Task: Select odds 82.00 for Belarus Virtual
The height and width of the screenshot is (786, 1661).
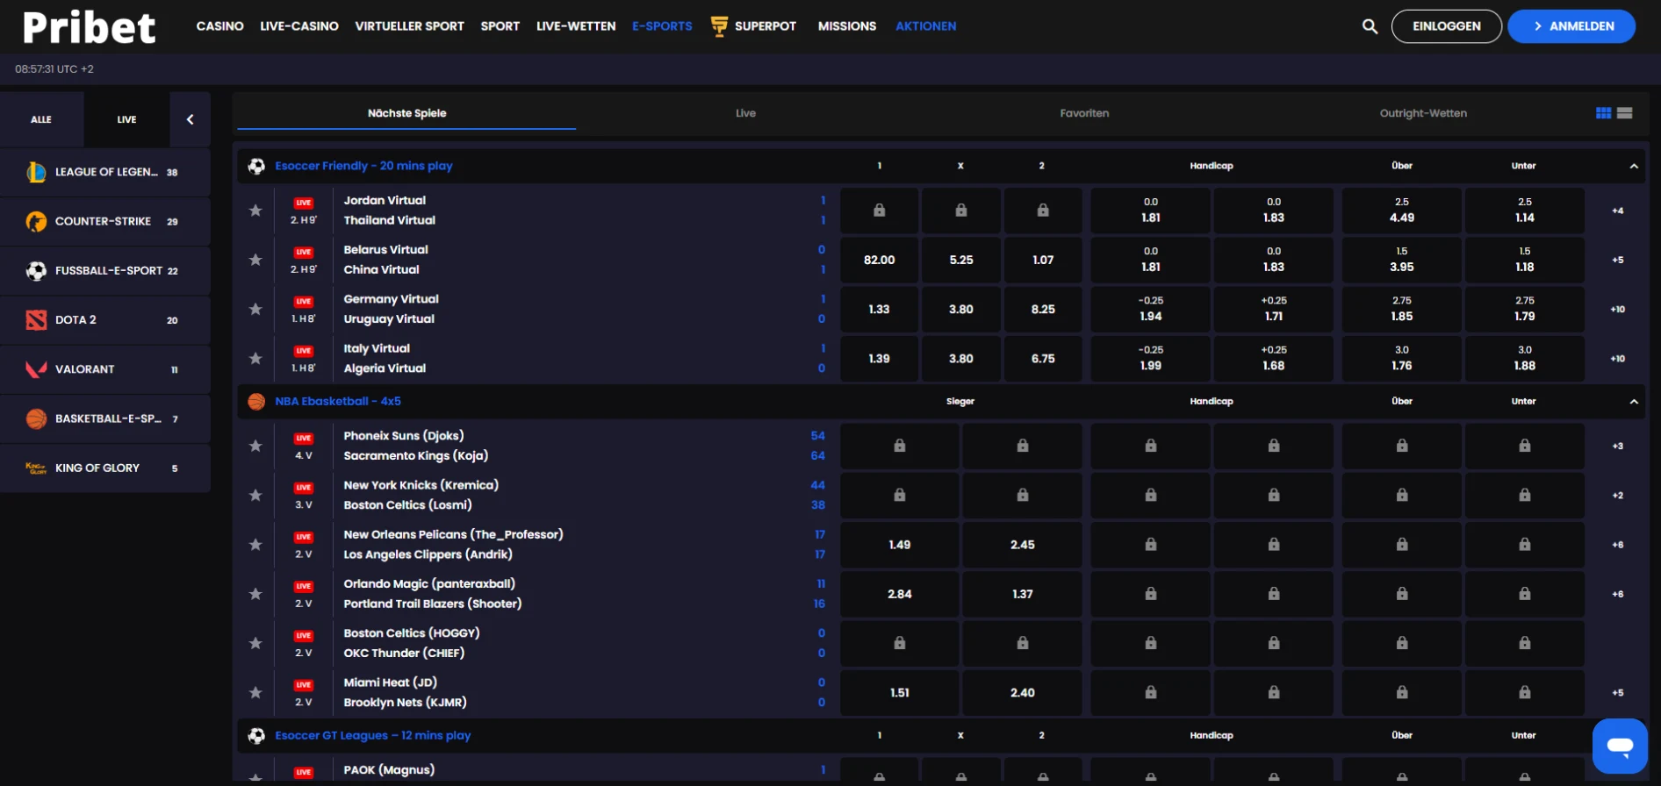Action: pos(879,260)
